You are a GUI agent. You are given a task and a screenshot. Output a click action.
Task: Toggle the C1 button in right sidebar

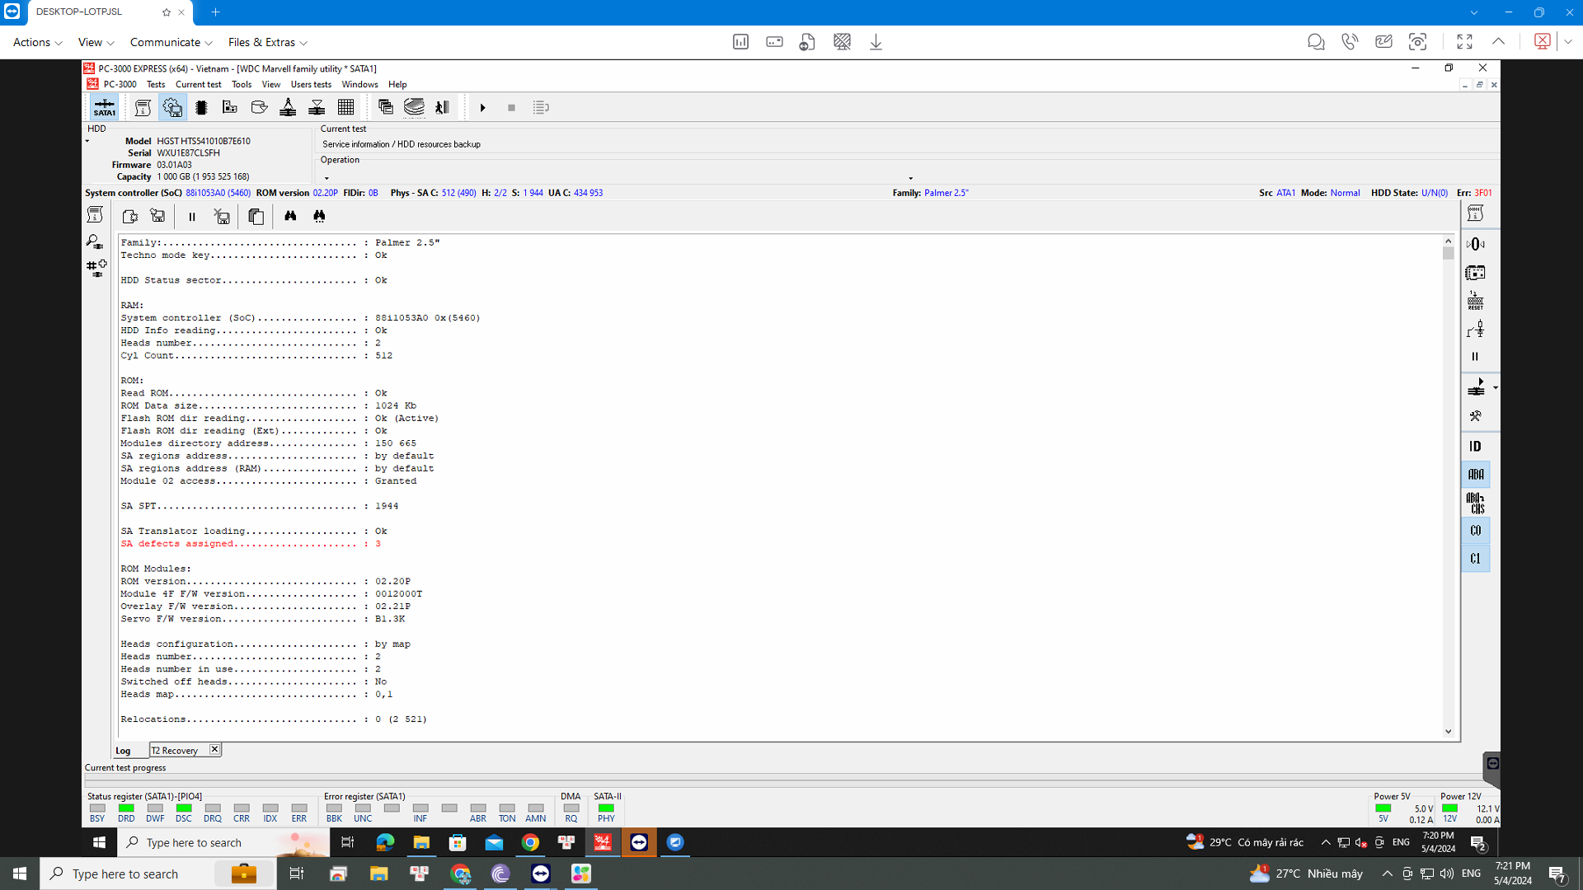coord(1475,559)
